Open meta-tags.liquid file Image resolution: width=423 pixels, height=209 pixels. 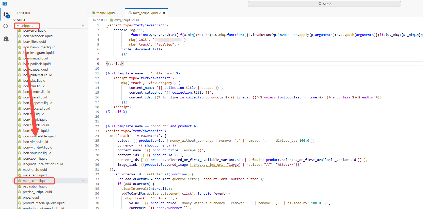35,175
